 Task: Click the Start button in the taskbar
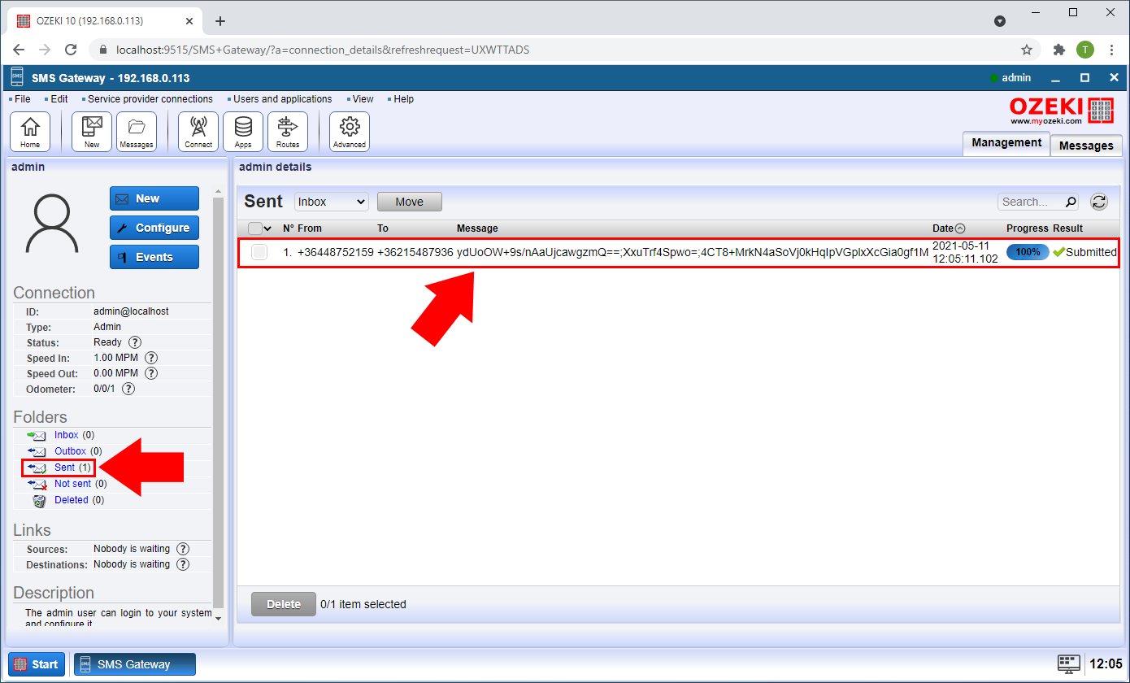point(37,664)
